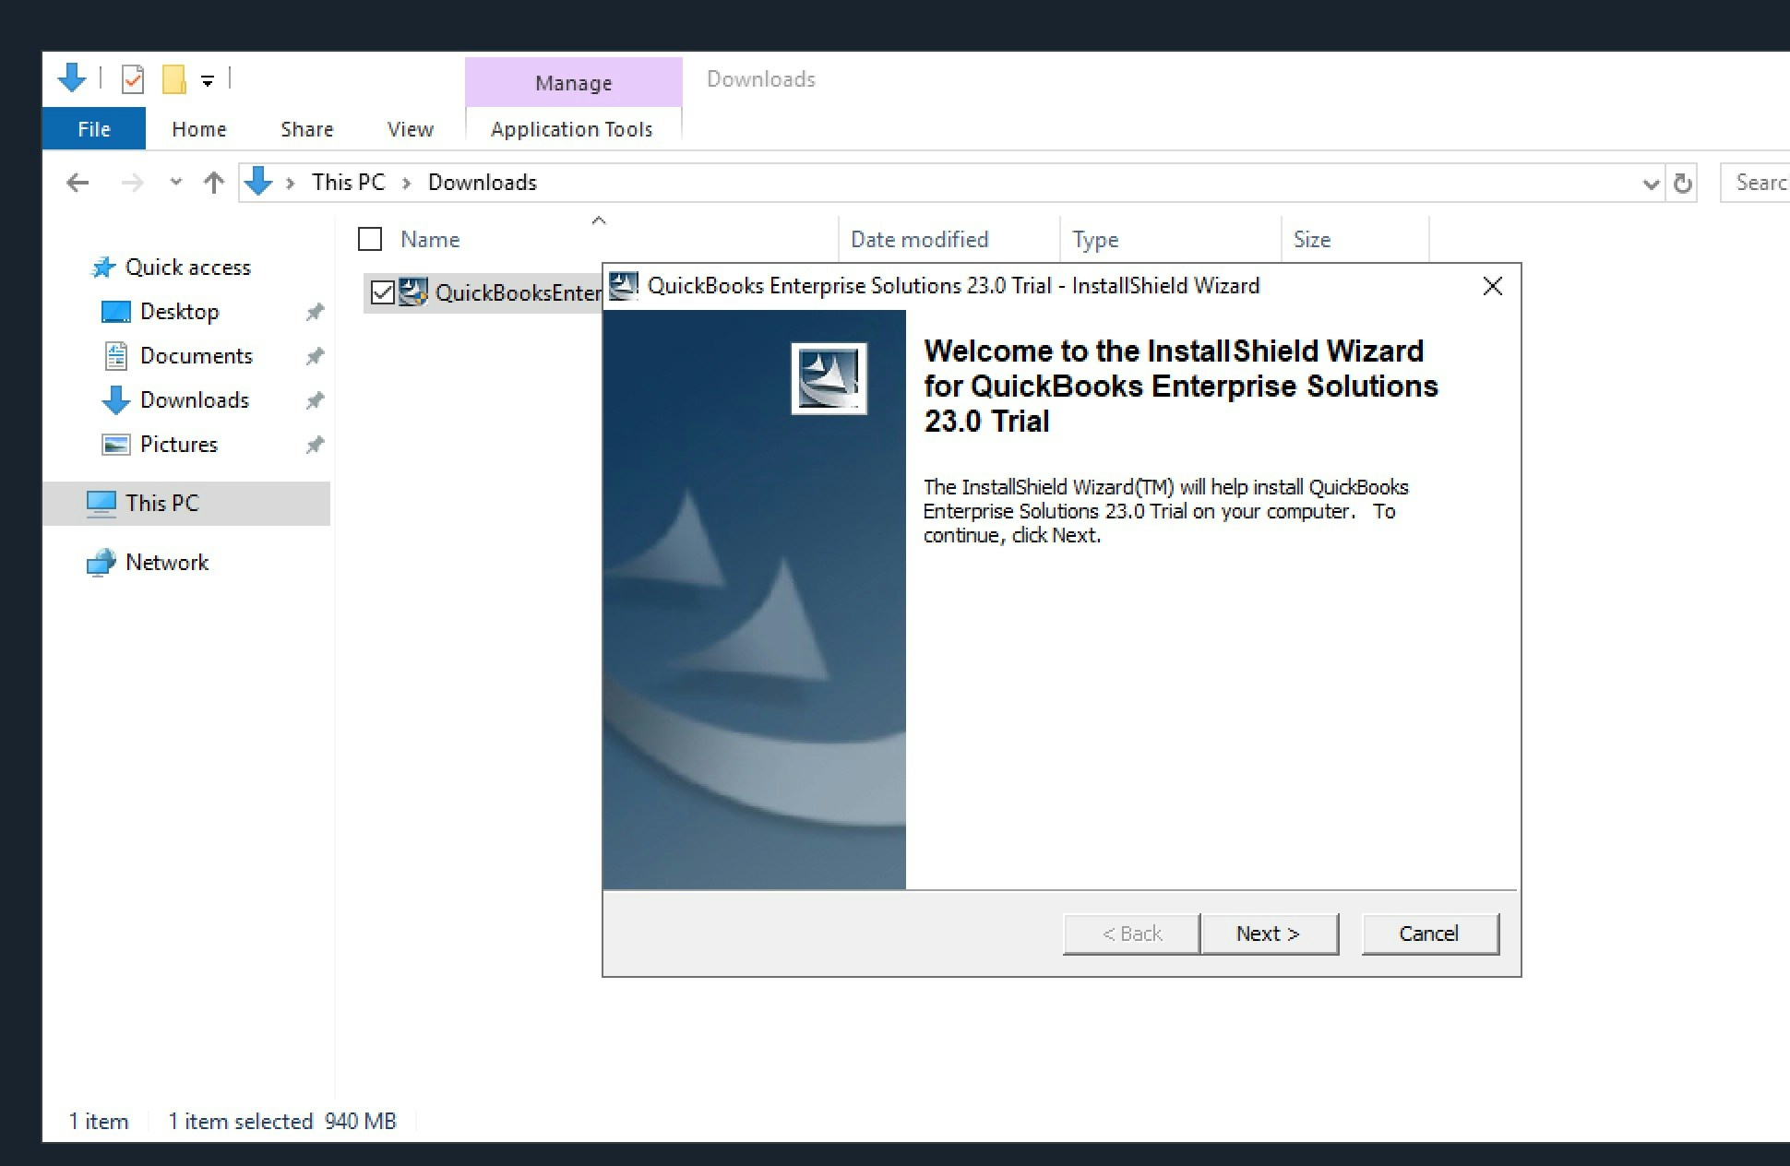Expand the chevron between This PC and Downloads
Viewport: 1790px width, 1166px height.
pos(405,183)
